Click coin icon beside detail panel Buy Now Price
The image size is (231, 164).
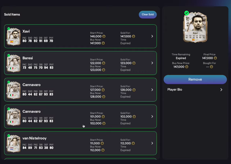point(186,67)
